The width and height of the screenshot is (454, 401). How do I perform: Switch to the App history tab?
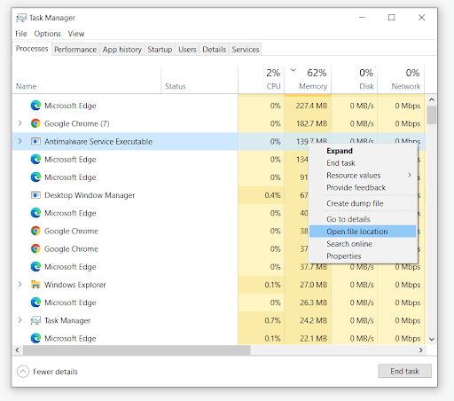(x=122, y=50)
